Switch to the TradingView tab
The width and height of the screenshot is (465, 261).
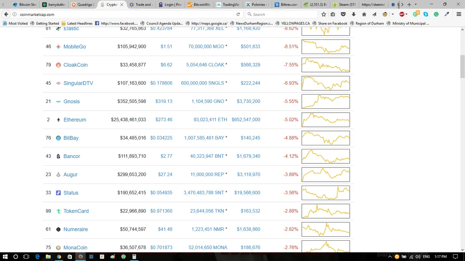click(x=228, y=5)
